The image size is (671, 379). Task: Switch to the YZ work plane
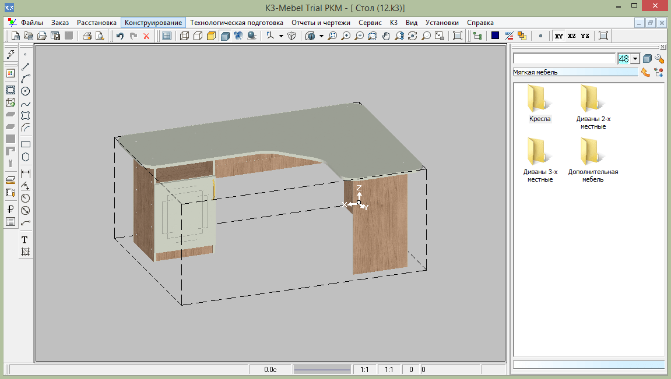[x=585, y=36]
